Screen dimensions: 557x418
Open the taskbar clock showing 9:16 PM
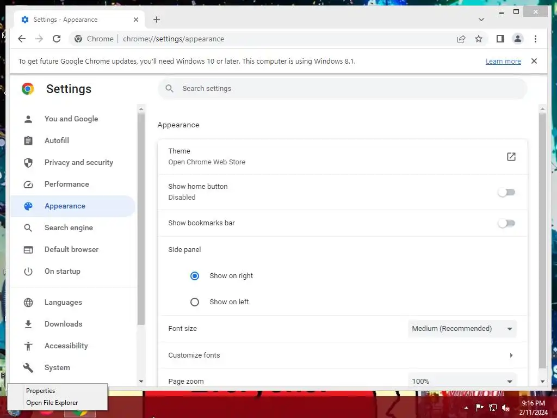(x=533, y=408)
